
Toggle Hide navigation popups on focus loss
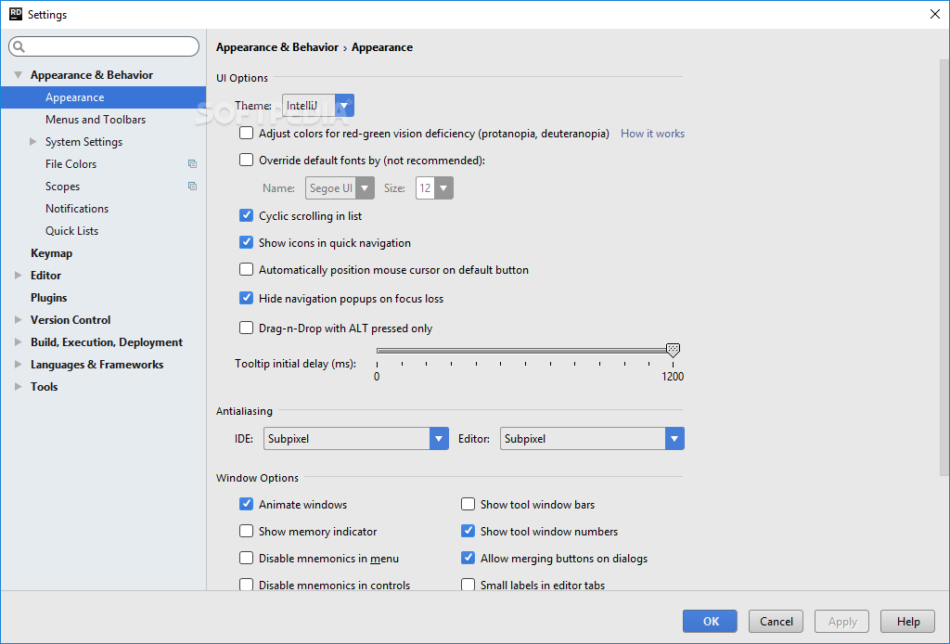pyautogui.click(x=246, y=298)
